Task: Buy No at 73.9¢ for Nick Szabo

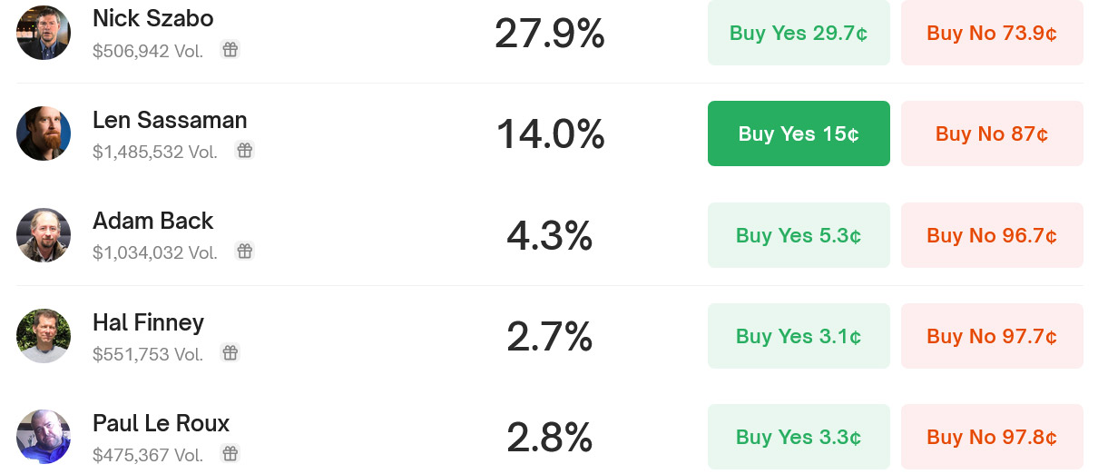Action: pyautogui.click(x=992, y=33)
